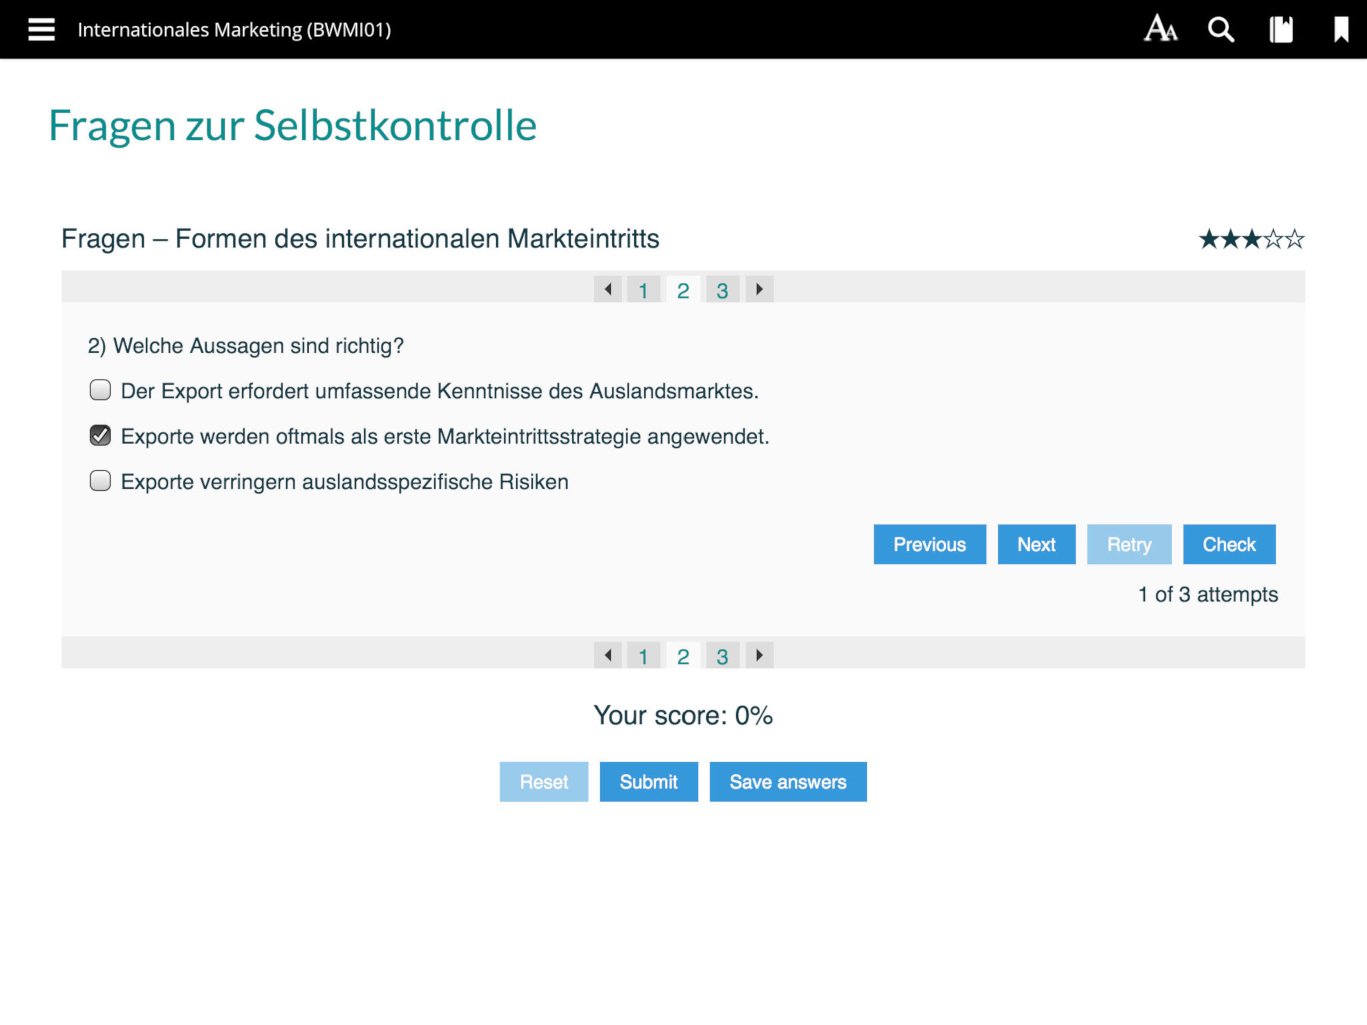Click the Save answers button
This screenshot has width=1367, height=1025.
coord(787,782)
